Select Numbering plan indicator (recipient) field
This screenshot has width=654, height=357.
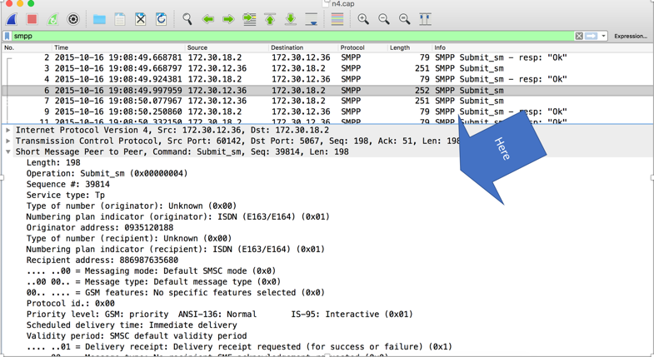pyautogui.click(x=175, y=249)
